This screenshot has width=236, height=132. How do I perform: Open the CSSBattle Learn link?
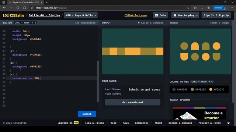(x=135, y=15)
